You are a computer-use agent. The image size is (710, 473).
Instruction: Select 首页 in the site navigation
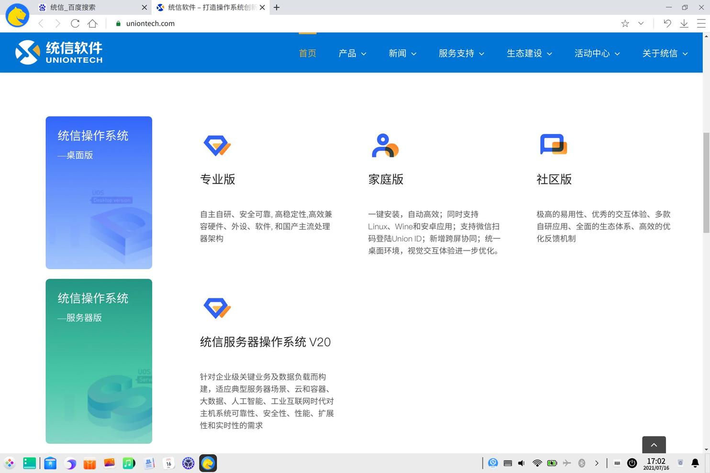(308, 53)
